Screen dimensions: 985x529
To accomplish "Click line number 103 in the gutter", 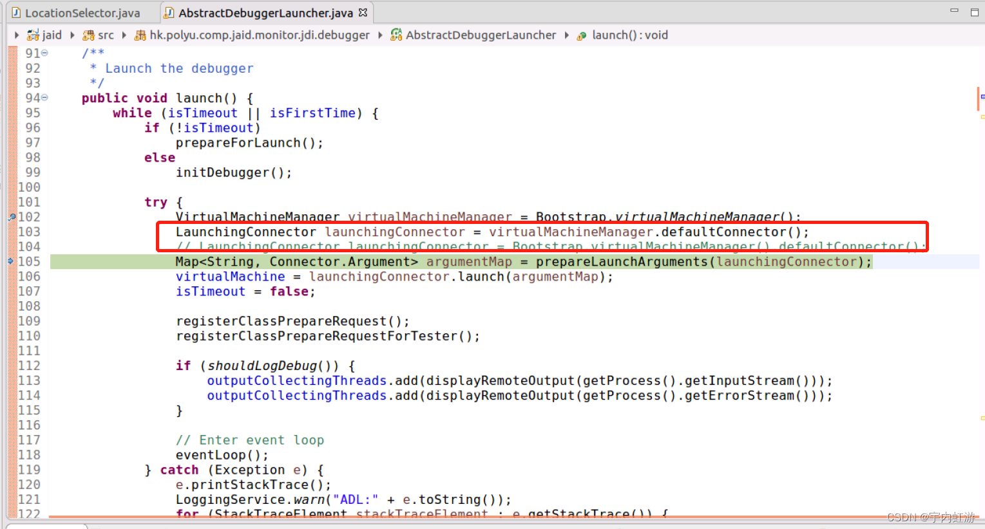I will [29, 232].
